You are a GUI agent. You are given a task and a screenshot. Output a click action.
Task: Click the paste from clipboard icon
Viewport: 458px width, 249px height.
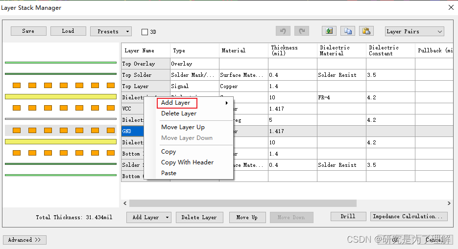366,31
